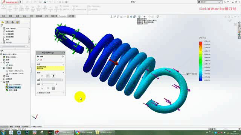241x135 pixels.
Task: Collapse the results folder arrow
Action: [2, 82]
